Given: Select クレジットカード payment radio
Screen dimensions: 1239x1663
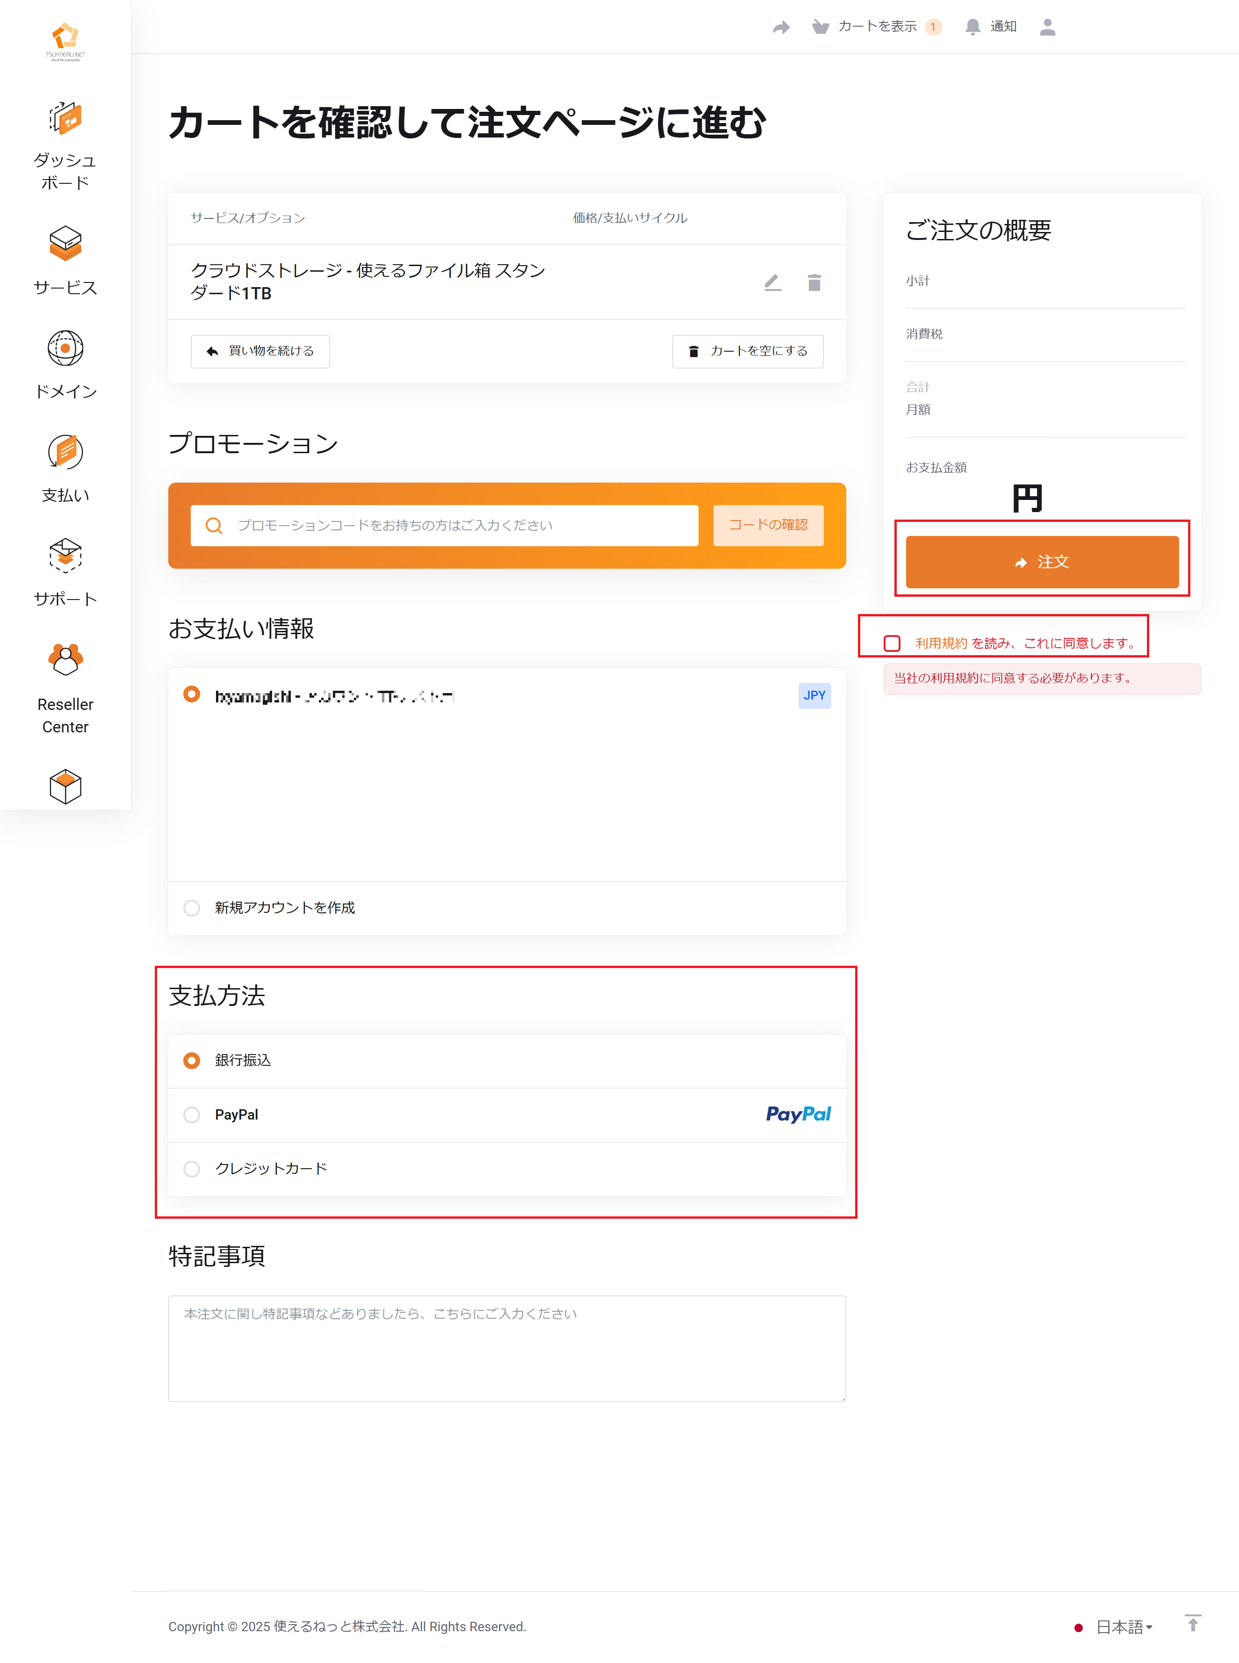Looking at the screenshot, I should [x=192, y=1169].
